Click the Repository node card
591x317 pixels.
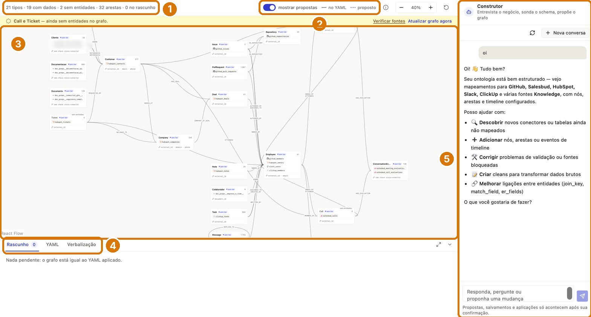coord(283,37)
